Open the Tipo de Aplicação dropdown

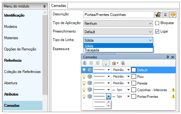[x=118, y=23]
